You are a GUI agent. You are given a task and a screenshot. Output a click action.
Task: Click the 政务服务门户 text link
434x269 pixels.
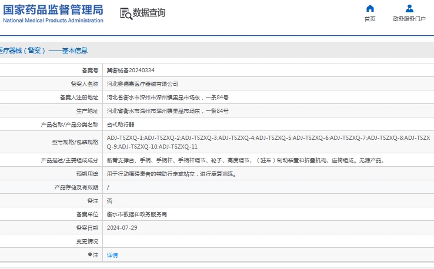coord(409,19)
